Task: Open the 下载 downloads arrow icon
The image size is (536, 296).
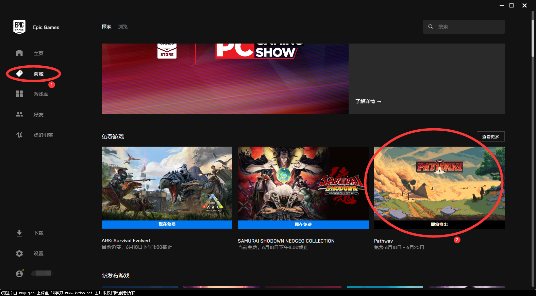Action: pos(19,233)
